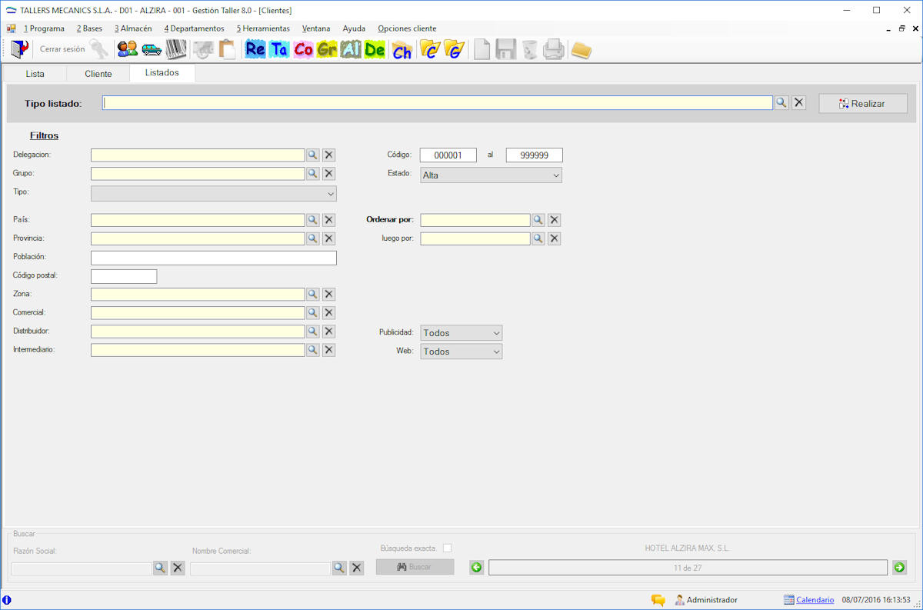Clear the luego por field with X
The width and height of the screenshot is (923, 610).
555,238
